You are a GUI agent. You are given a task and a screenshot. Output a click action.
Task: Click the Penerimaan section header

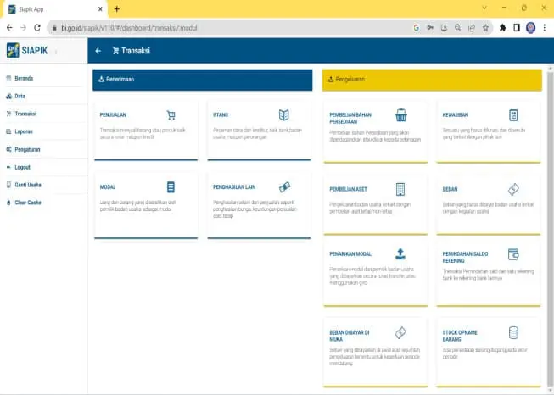pos(203,80)
